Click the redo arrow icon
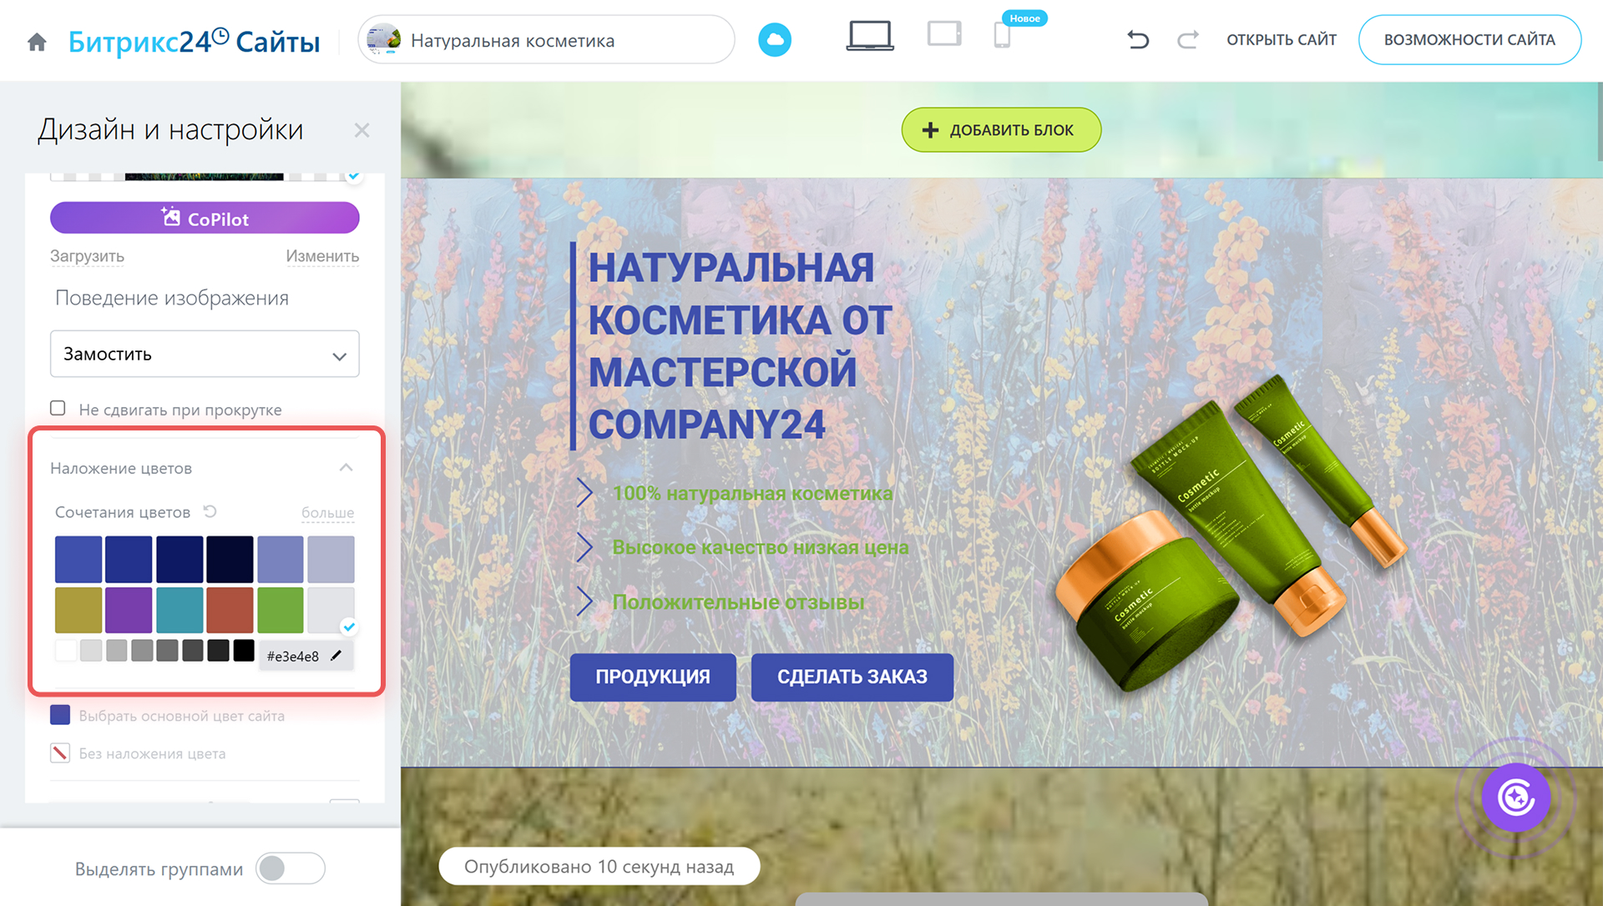This screenshot has width=1603, height=906. 1187,39
